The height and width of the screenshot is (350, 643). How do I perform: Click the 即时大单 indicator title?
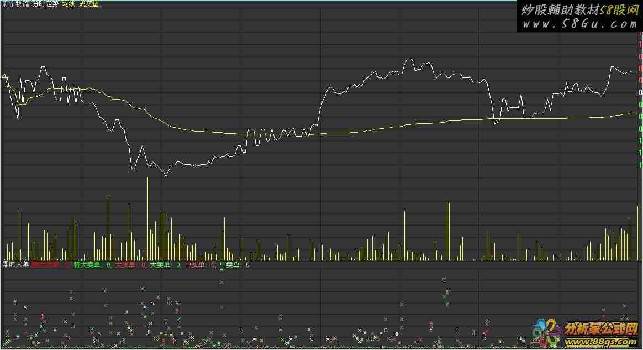pyautogui.click(x=15, y=265)
